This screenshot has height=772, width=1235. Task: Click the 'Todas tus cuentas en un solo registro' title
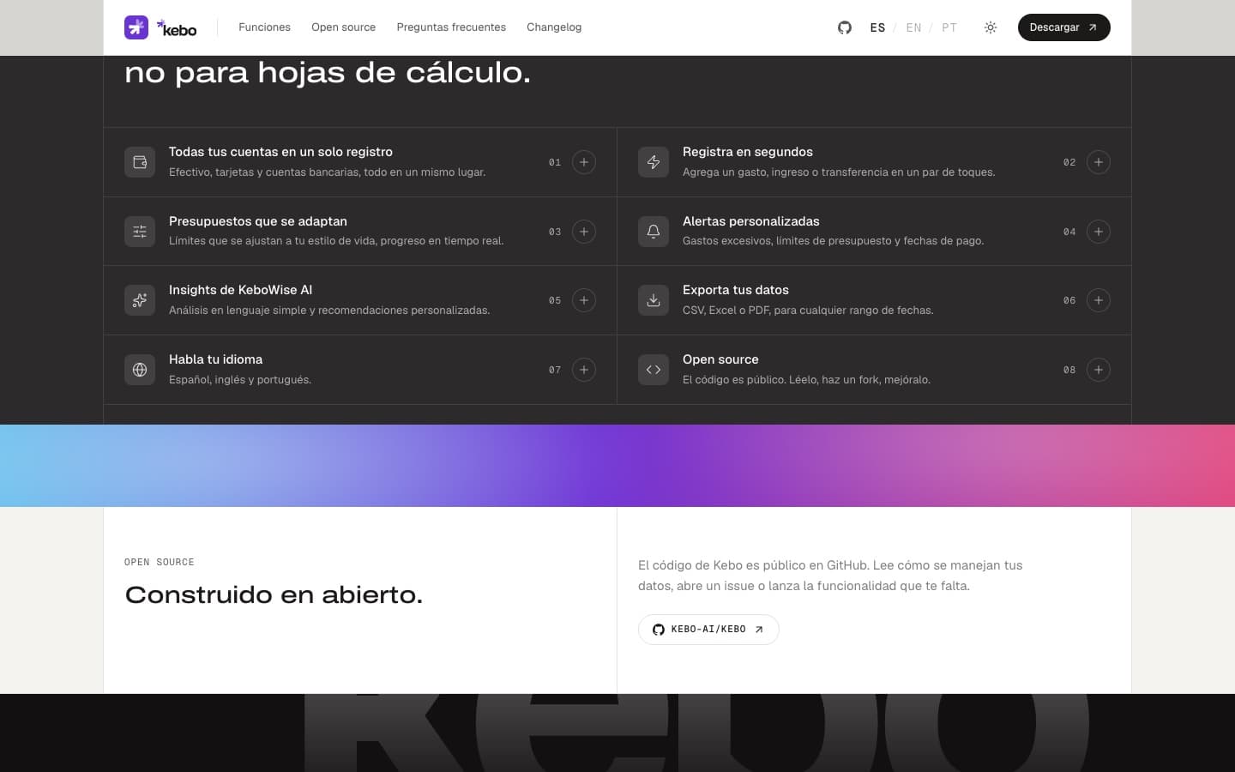(280, 152)
